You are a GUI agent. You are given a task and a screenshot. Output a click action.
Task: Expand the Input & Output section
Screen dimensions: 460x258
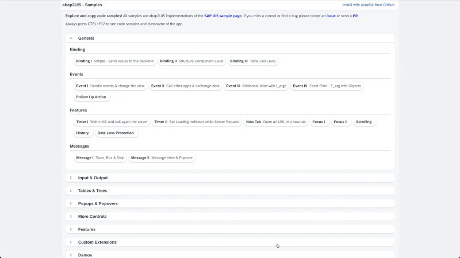point(230,178)
